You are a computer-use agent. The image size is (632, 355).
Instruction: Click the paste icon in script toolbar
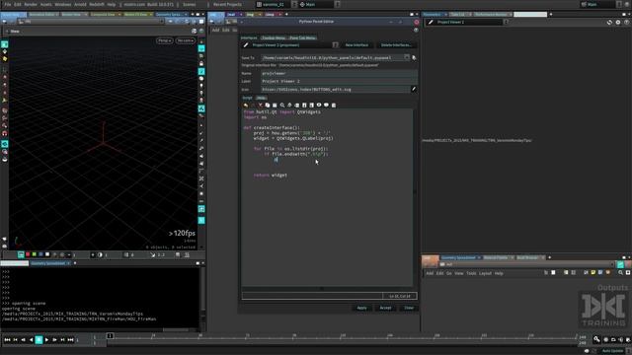pyautogui.click(x=275, y=106)
